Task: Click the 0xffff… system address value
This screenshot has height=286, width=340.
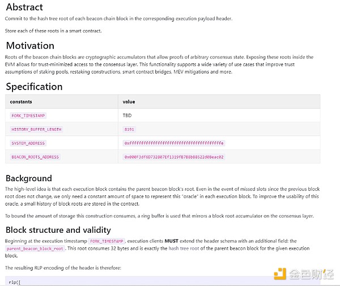Action: 174,143
